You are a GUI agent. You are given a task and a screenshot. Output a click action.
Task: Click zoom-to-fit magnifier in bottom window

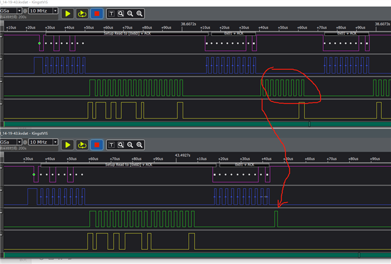(x=121, y=145)
